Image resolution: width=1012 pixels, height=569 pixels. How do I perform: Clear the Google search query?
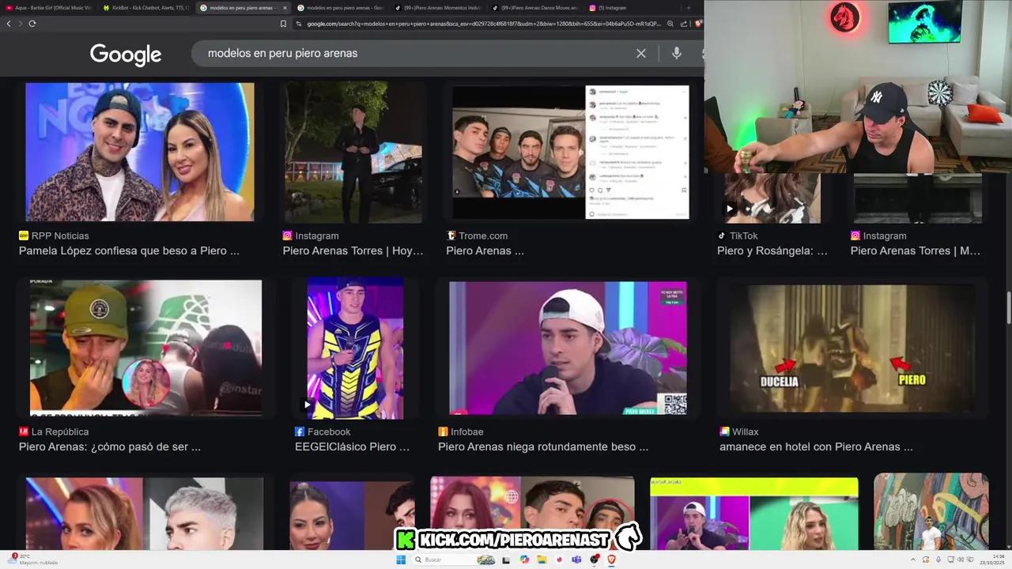[641, 53]
